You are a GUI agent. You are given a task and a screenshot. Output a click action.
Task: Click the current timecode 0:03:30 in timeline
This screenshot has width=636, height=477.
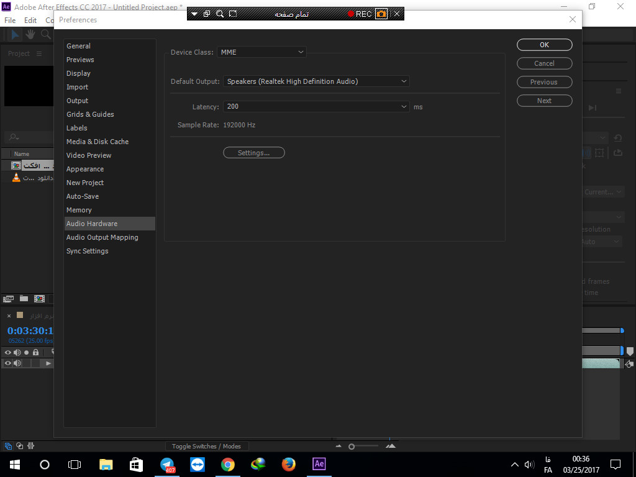[30, 330]
